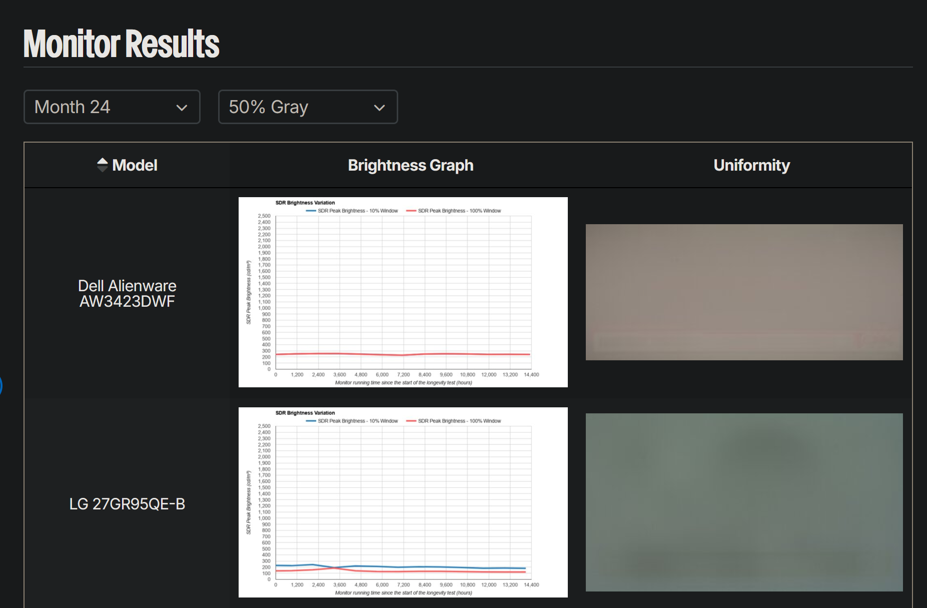This screenshot has width=927, height=608.
Task: Toggle the 10% Window legend on Dell's graph
Action: (x=356, y=211)
